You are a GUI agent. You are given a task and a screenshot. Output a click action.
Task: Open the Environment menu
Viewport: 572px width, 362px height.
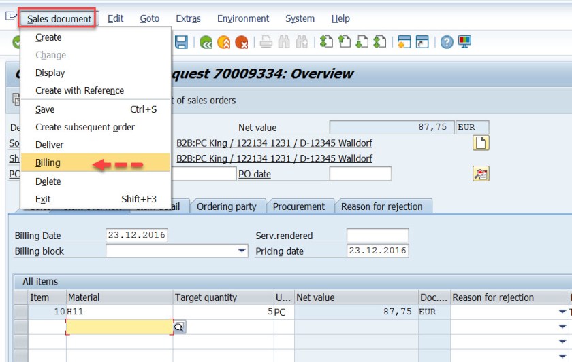pos(243,18)
